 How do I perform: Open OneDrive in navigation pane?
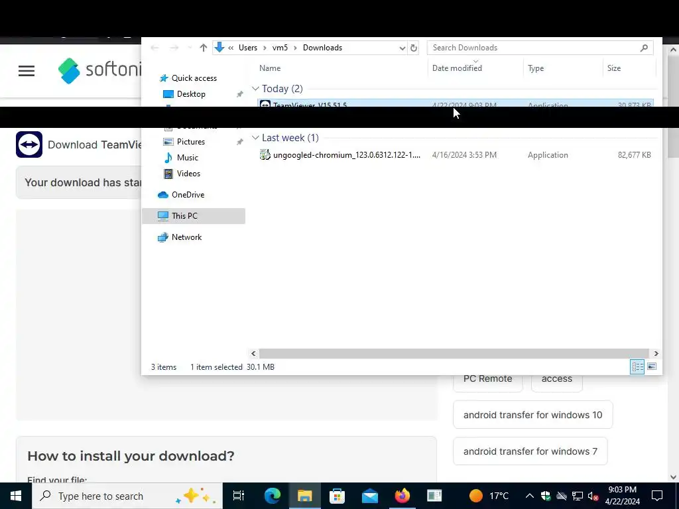188,195
